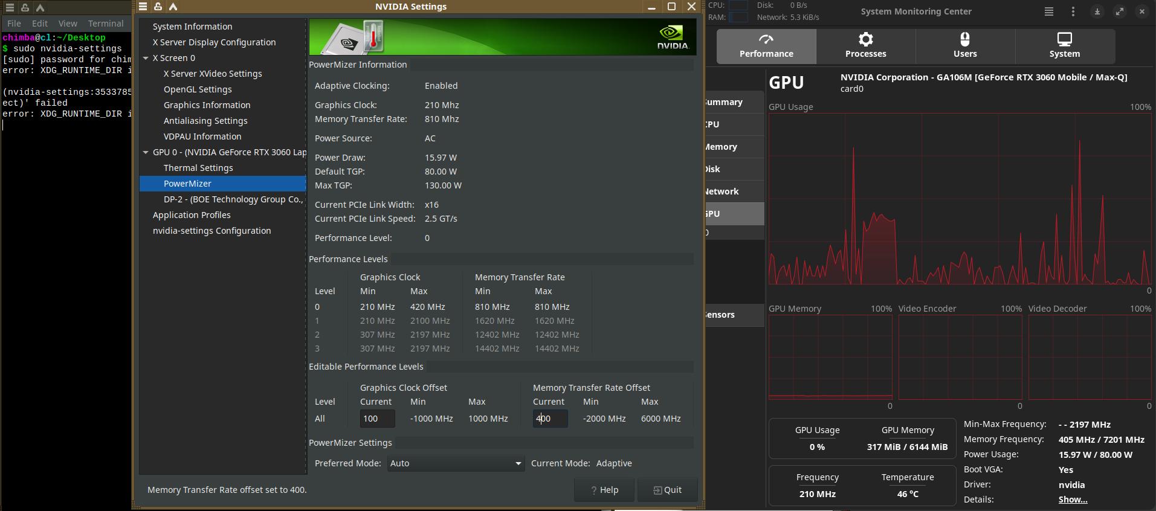Click the padlock icon in the terminal title bar
Screen dimensions: 1156x511
click(x=25, y=8)
